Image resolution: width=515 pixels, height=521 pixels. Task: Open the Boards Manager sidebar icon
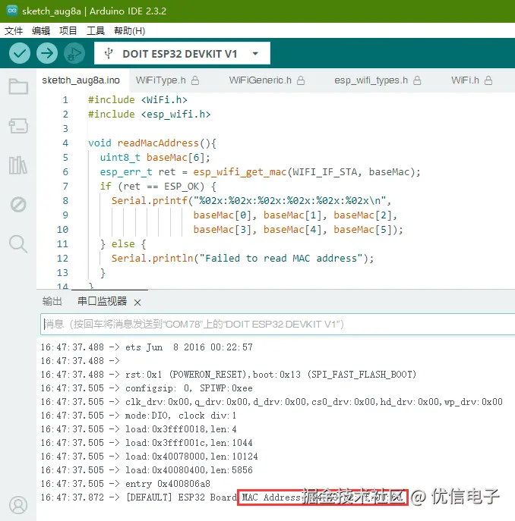click(18, 126)
